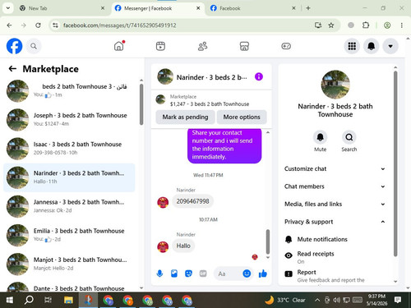Expand Customize chat section
The height and width of the screenshot is (308, 411).
pos(335,168)
